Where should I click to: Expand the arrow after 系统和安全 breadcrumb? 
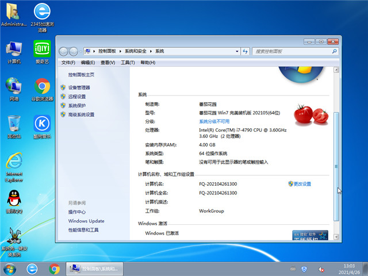(151, 51)
